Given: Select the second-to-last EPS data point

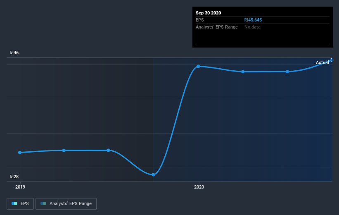Looking at the screenshot, I should point(287,72).
